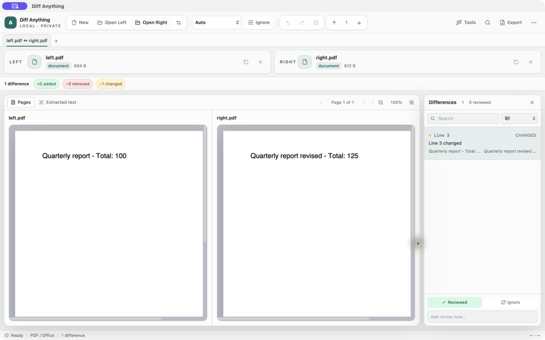Click the purple title bar screen icon

coord(15,6)
